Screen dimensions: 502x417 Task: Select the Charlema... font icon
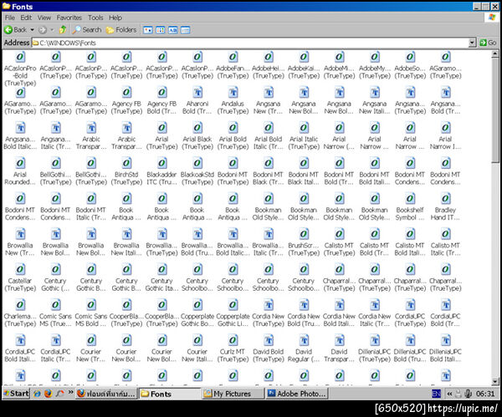20,305
